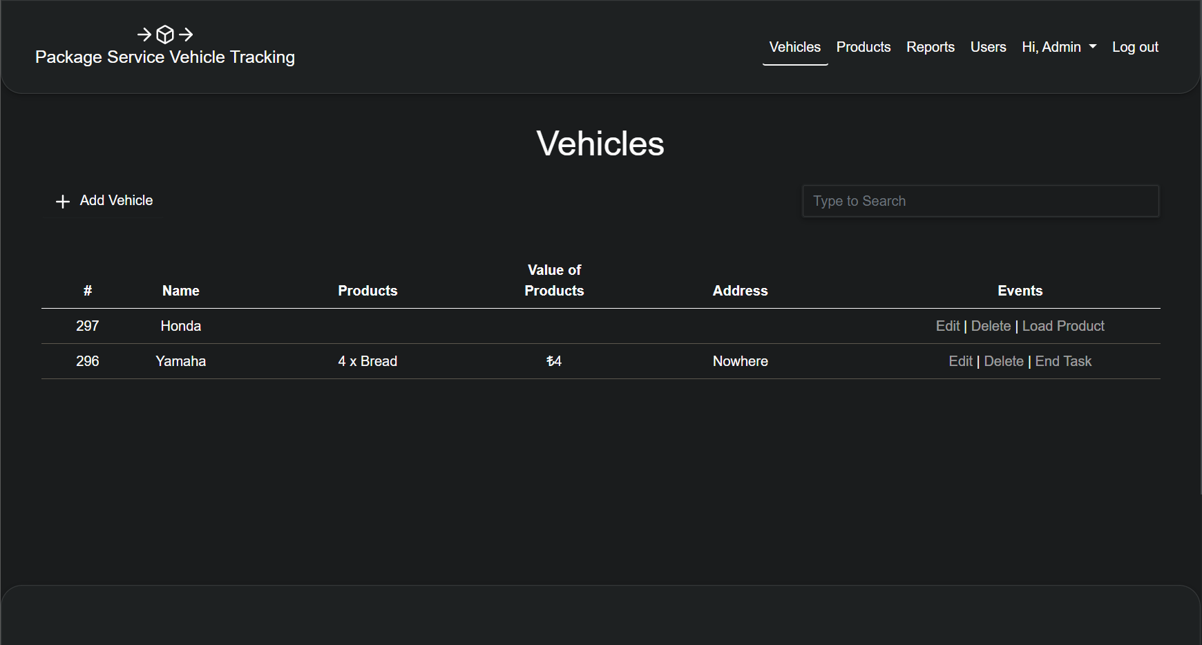The height and width of the screenshot is (645, 1202).
Task: Click the package box logo icon
Action: [x=165, y=34]
